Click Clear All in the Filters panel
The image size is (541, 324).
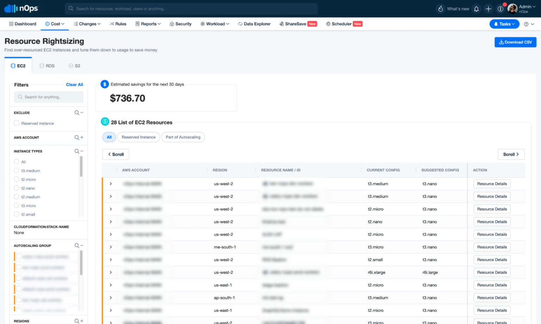tap(74, 84)
